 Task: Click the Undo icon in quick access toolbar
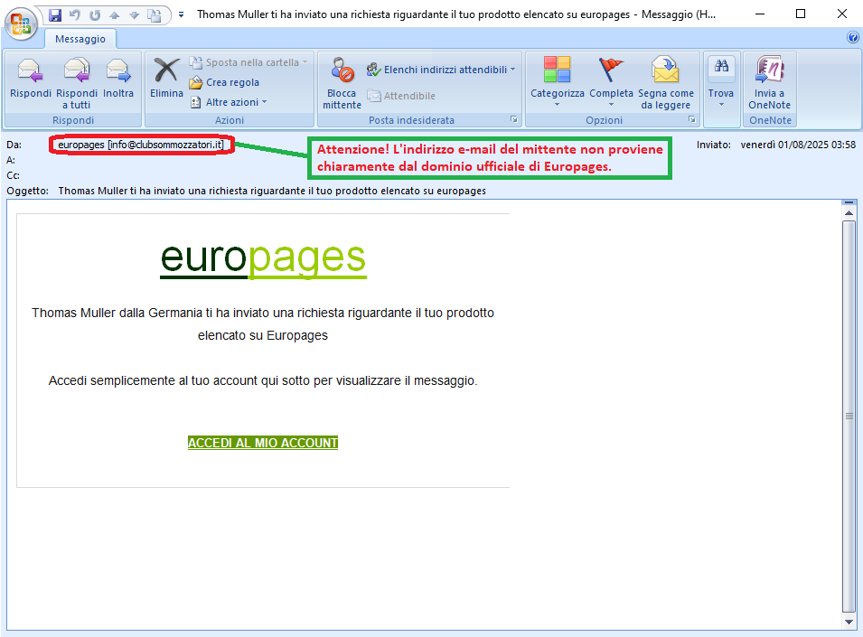(75, 14)
